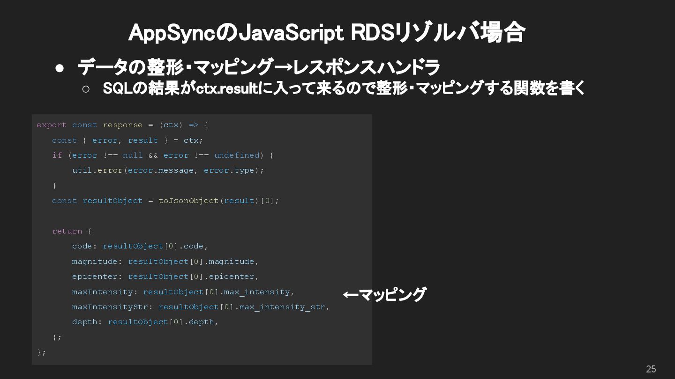Click the '←マッピング' annotation label
This screenshot has width=675, height=379.
point(384,295)
